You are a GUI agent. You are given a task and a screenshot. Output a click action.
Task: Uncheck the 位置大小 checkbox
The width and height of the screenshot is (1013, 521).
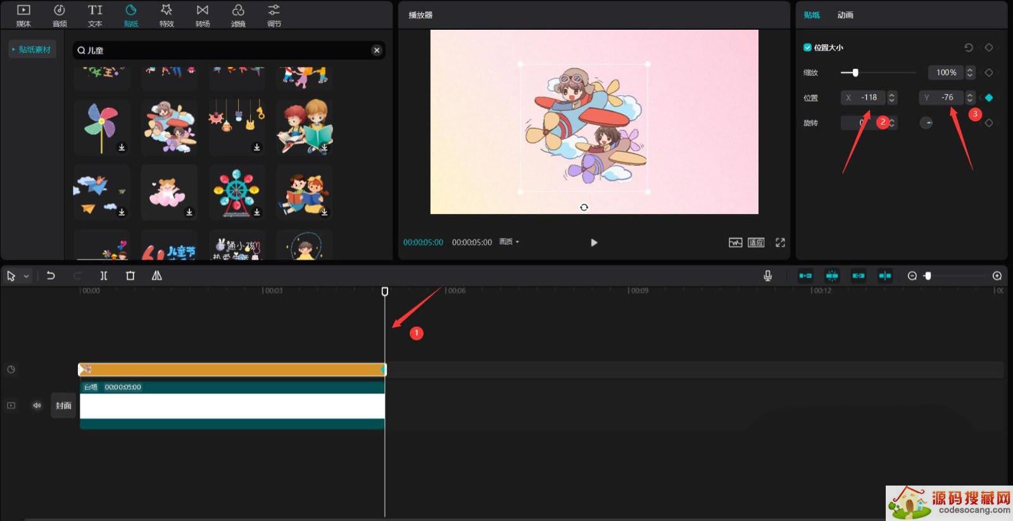point(807,47)
